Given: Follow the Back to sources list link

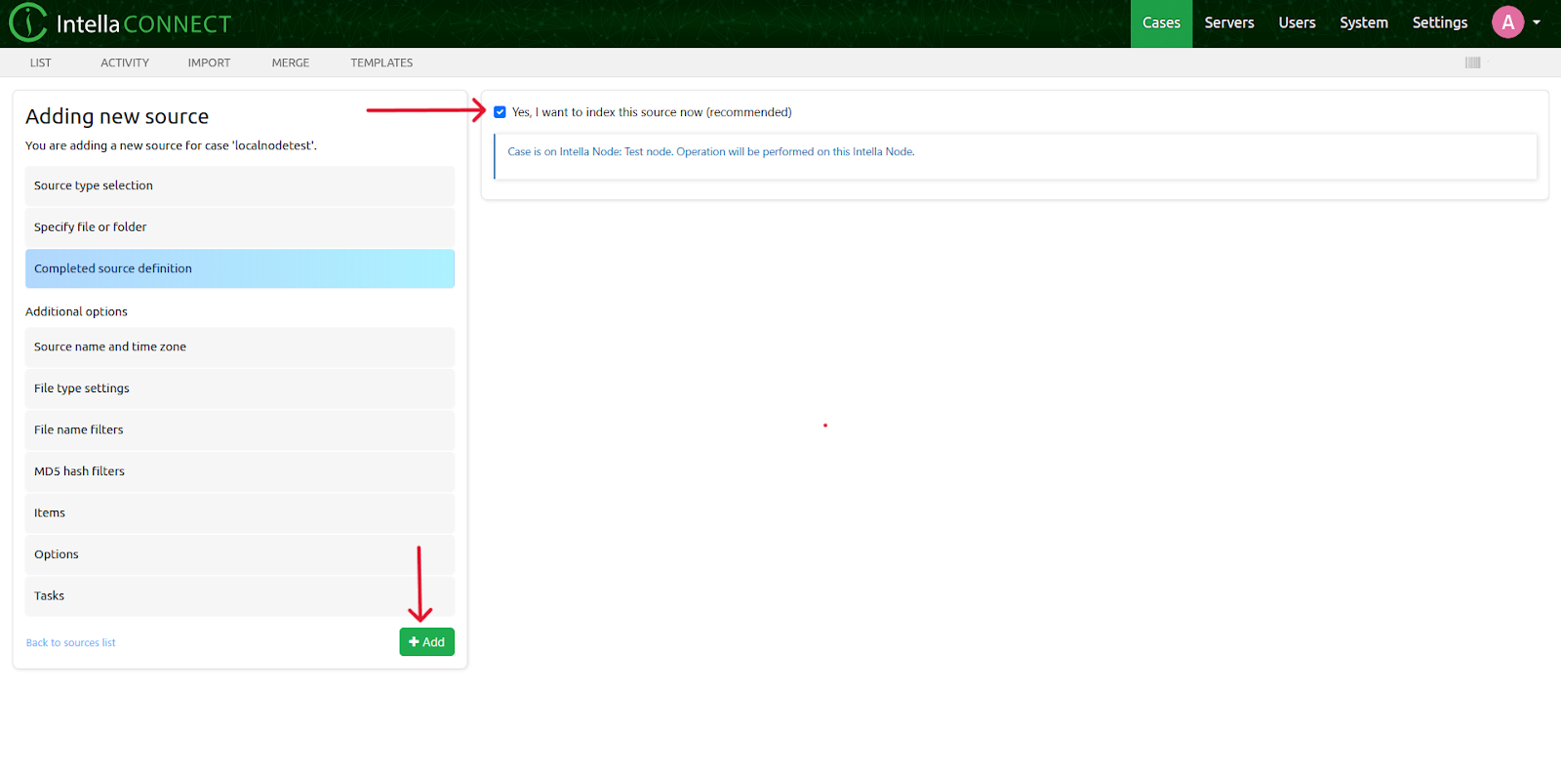Looking at the screenshot, I should point(70,643).
